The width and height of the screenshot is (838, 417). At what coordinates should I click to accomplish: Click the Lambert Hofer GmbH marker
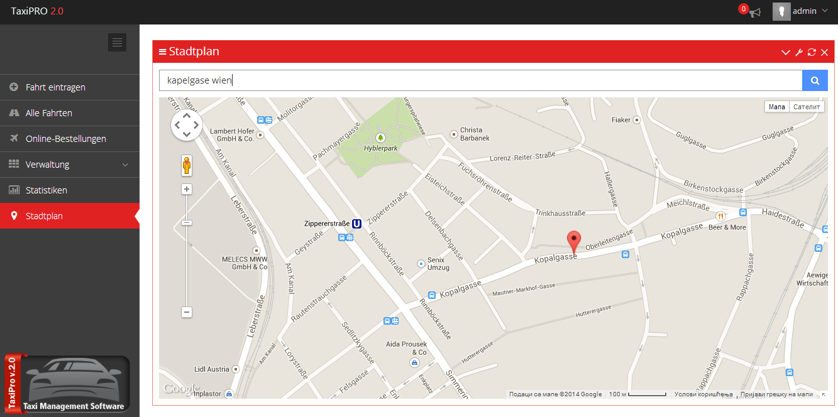point(261,134)
